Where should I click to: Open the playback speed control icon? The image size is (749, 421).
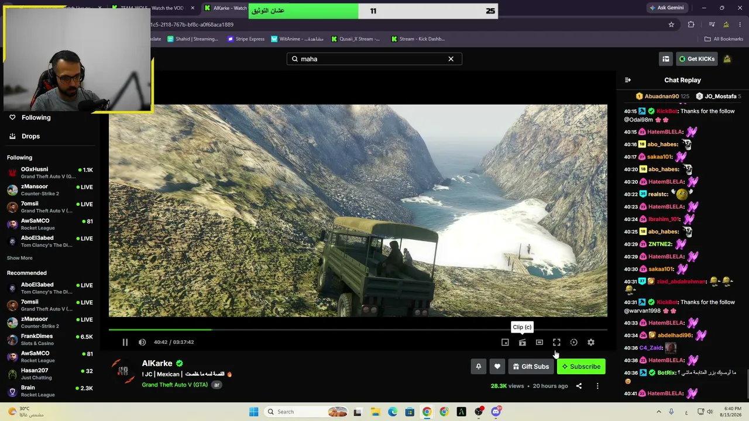point(574,343)
